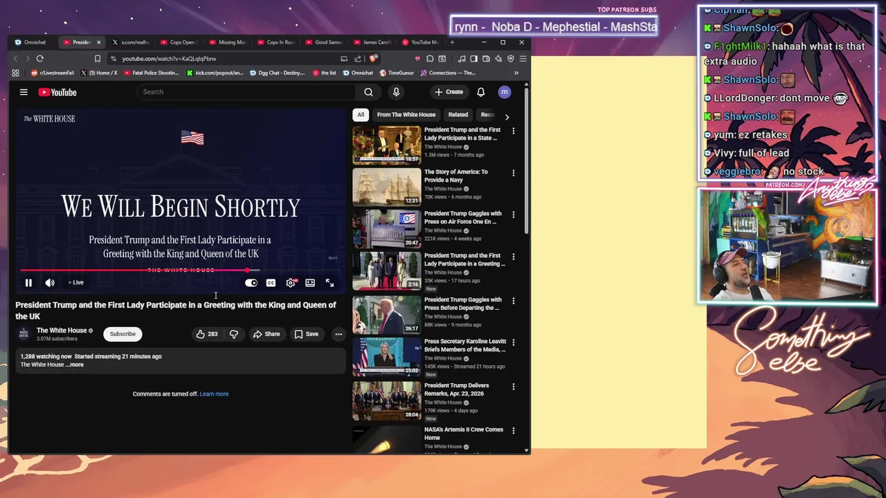
Task: Open browser main menu
Action: click(x=523, y=59)
